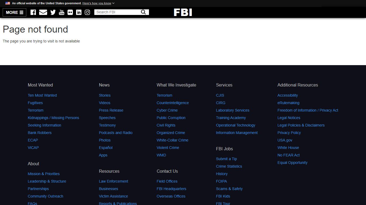Open Videos link
The height and width of the screenshot is (205, 366).
pyautogui.click(x=104, y=103)
